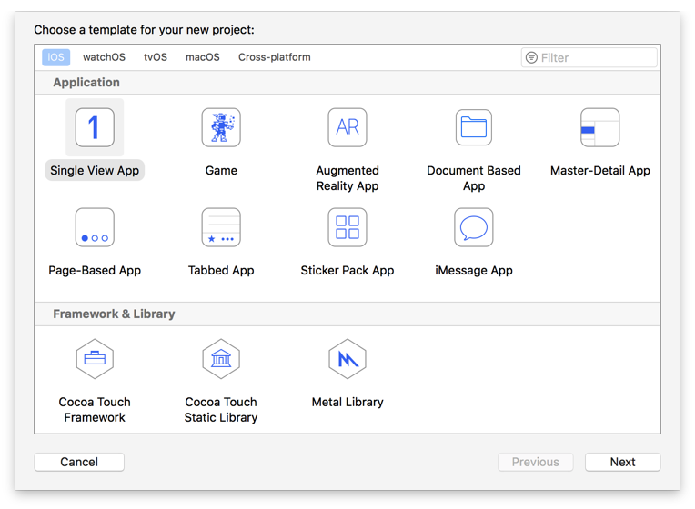
Task: Select the Single View App template icon
Action: [x=95, y=127]
